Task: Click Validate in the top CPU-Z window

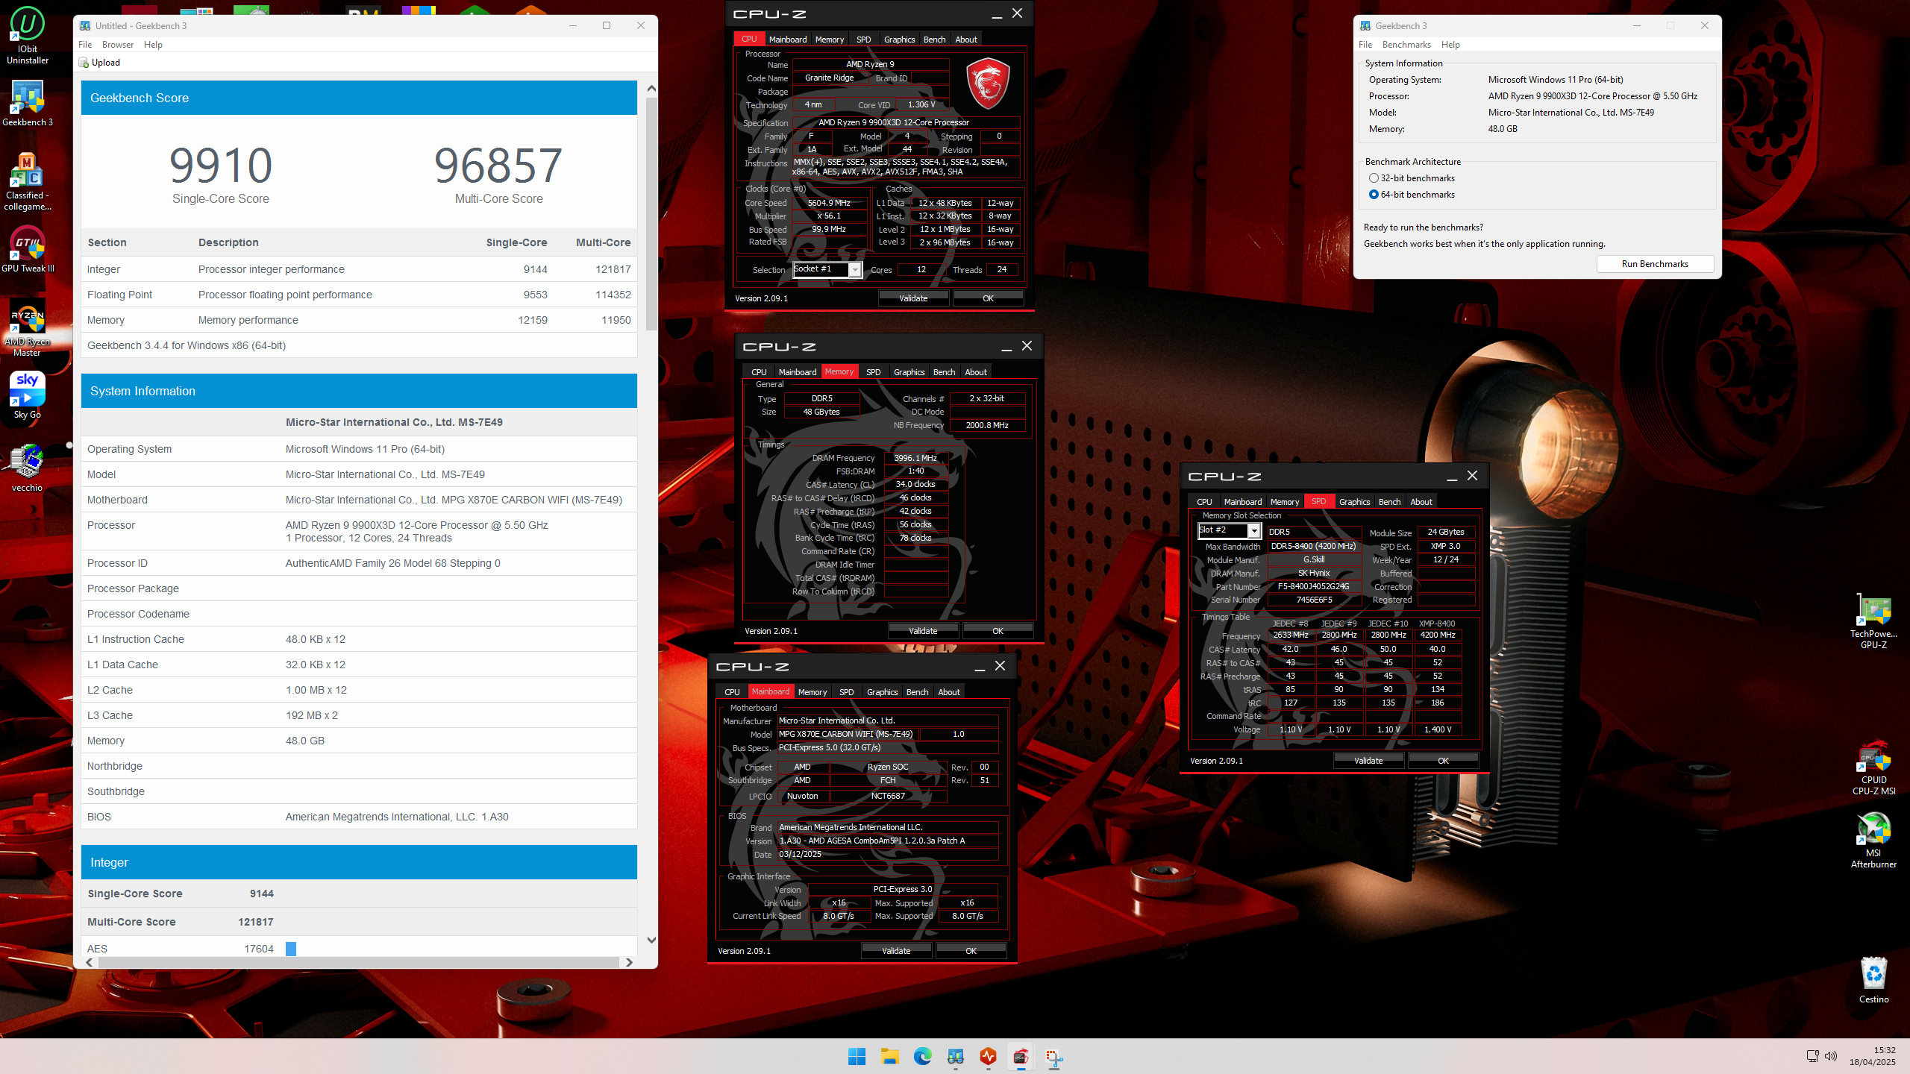Action: (x=913, y=298)
